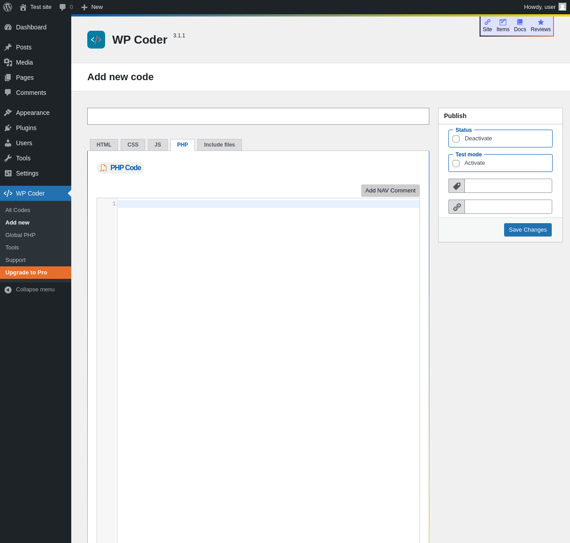
Task: Open the Include files tab
Action: (x=220, y=145)
